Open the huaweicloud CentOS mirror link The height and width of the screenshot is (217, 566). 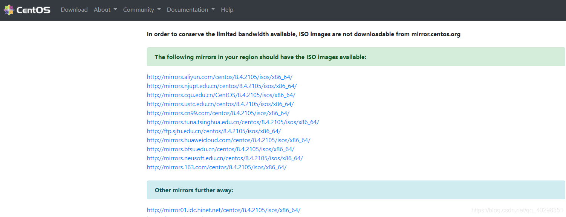(228, 140)
